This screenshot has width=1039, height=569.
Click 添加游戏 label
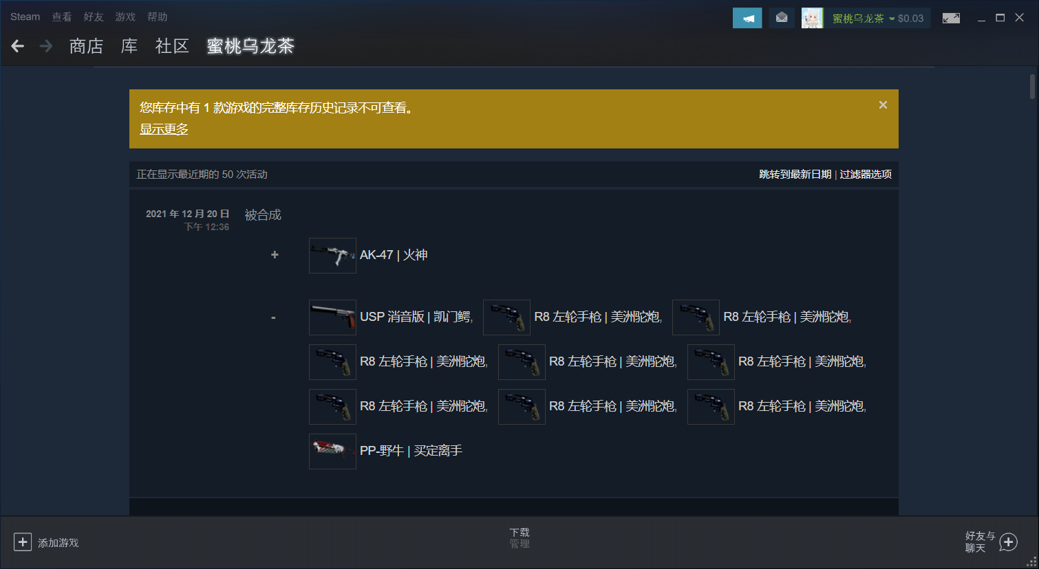[58, 543]
